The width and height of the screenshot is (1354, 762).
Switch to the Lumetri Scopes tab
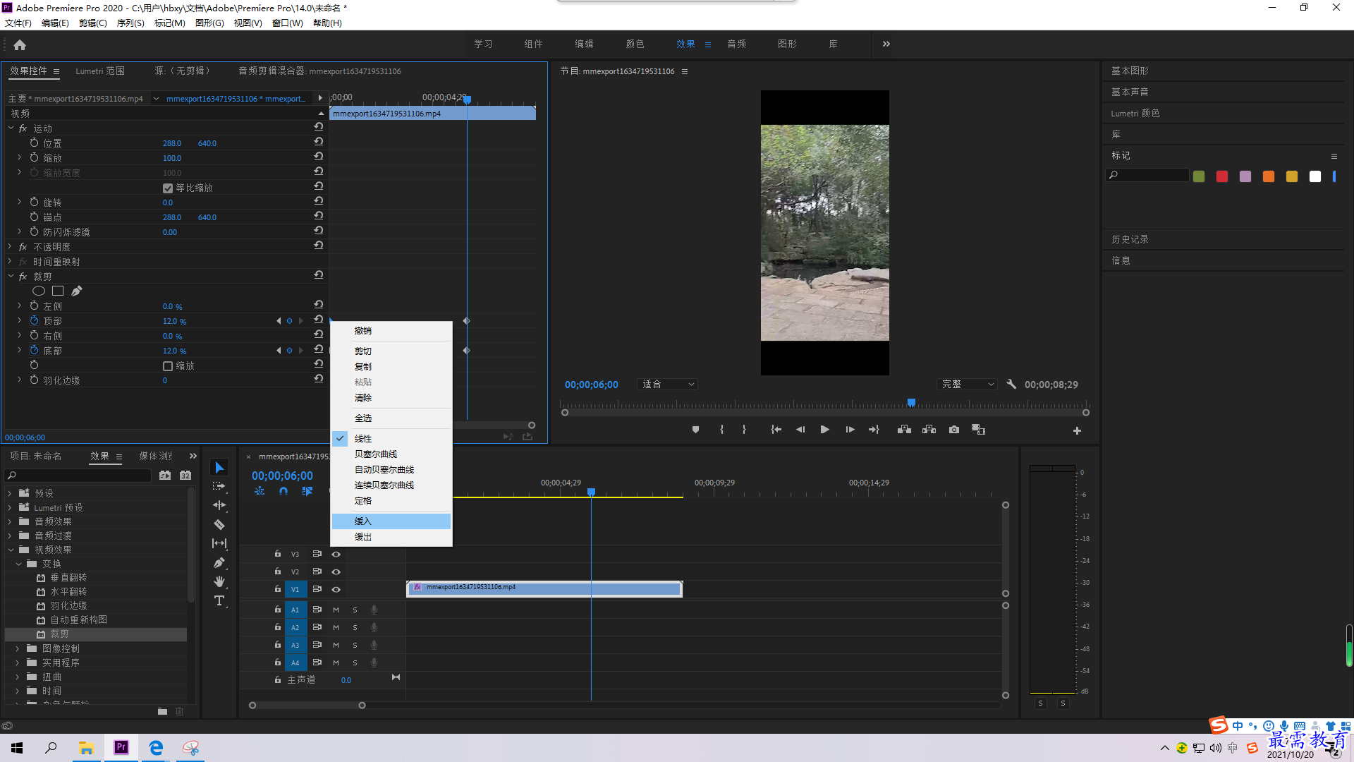(100, 71)
